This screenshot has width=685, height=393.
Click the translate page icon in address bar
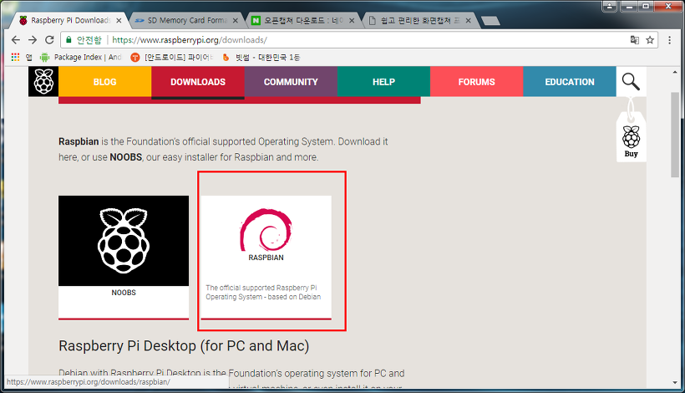pos(635,40)
